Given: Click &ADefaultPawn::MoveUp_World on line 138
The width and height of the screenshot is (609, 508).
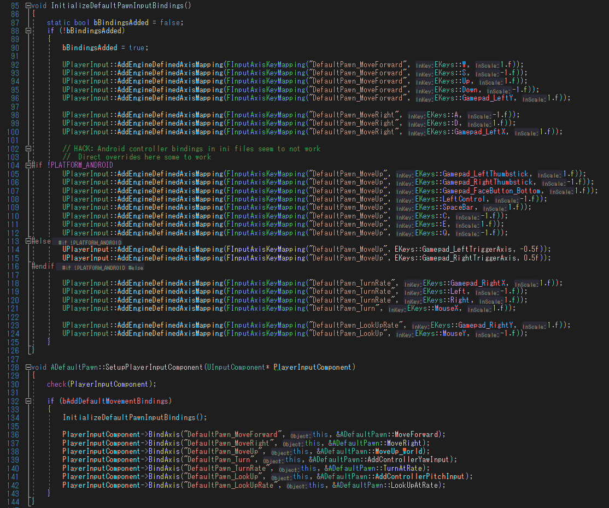Looking at the screenshot, I should tap(370, 451).
